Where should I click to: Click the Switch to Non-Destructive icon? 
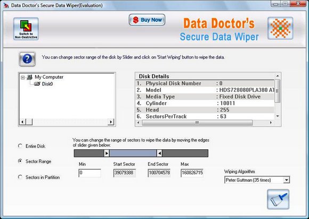(x=26, y=29)
